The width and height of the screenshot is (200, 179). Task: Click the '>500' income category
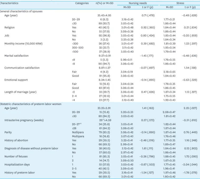tap(75, 52)
